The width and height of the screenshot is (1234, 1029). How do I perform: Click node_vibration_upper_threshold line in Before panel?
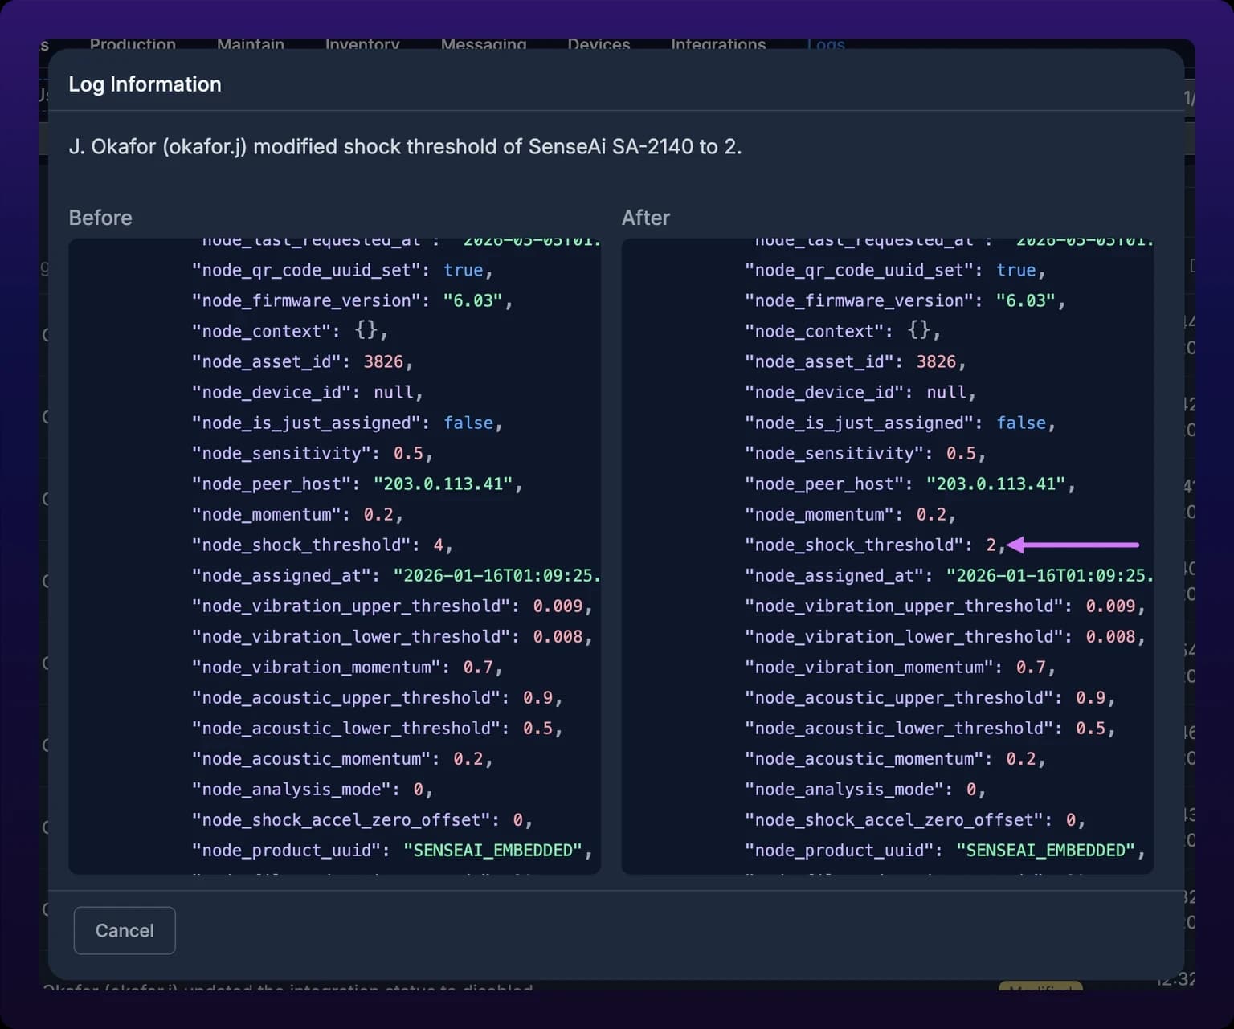392,606
